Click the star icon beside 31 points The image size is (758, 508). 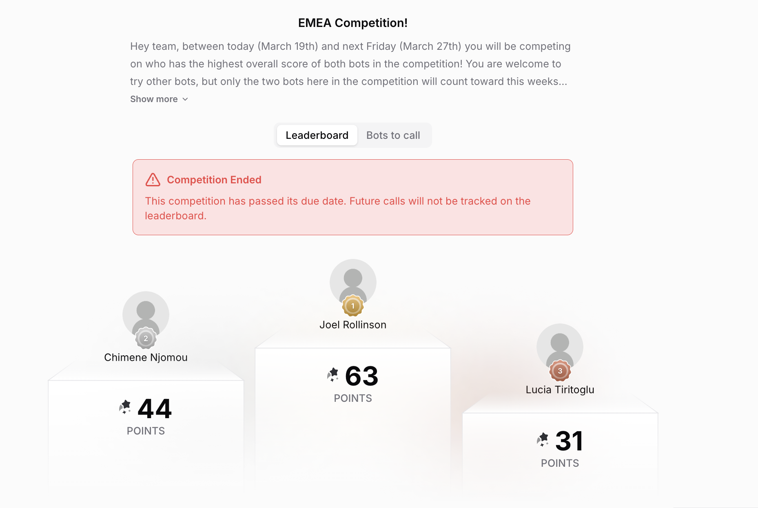543,439
